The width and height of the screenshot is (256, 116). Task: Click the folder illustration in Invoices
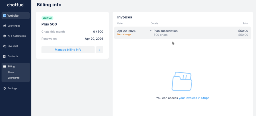(x=182, y=81)
